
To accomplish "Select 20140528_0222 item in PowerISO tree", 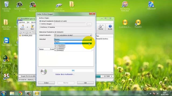I will tap(27, 35).
